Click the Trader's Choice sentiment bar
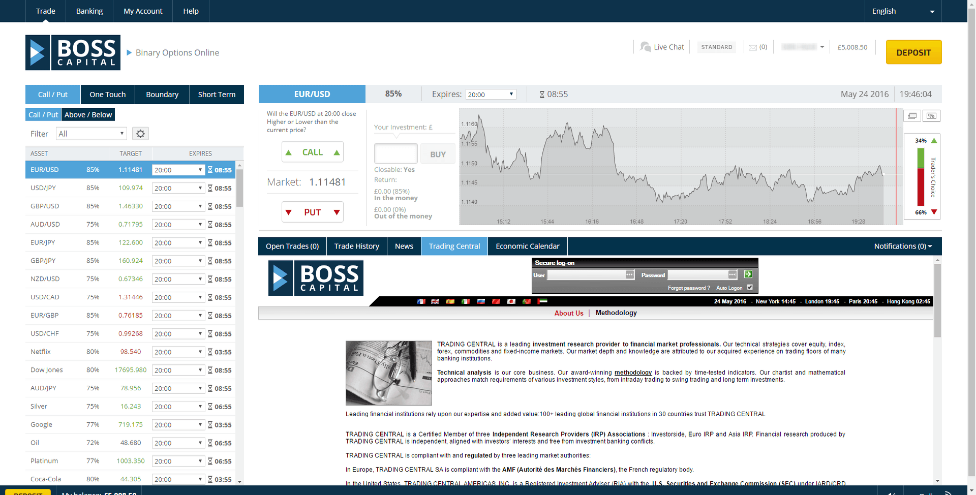The image size is (976, 495). (x=921, y=176)
